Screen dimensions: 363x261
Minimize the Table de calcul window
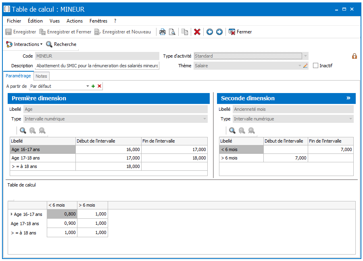(336, 9)
